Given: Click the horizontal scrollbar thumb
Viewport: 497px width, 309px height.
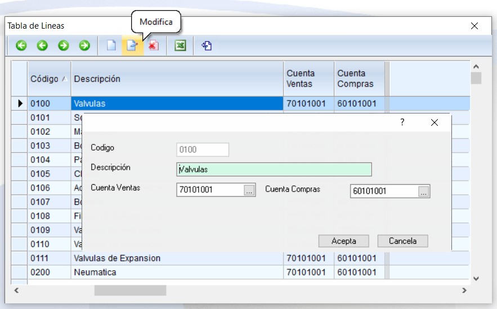Looking at the screenshot, I should point(130,290).
